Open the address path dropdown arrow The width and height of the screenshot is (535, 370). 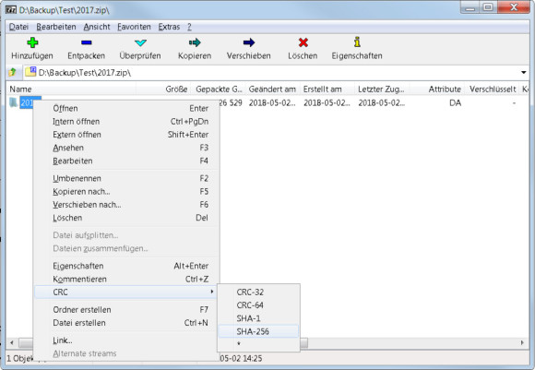point(523,72)
